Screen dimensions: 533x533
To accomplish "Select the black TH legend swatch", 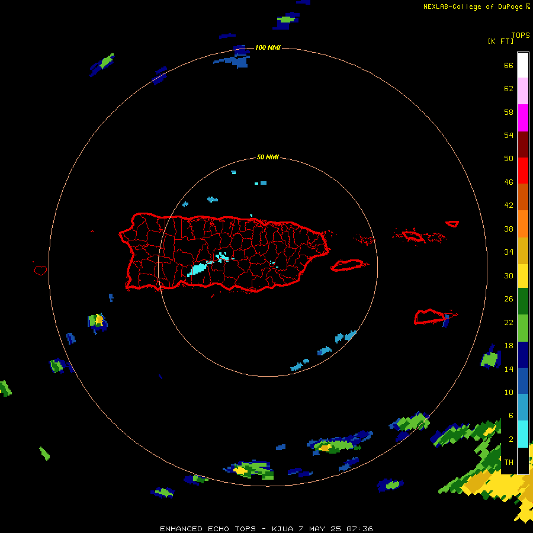I will pos(523,461).
